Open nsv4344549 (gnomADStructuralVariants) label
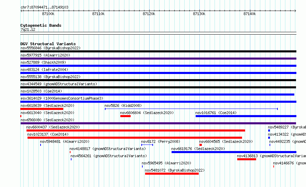The image size is (306, 187). click(x=59, y=84)
